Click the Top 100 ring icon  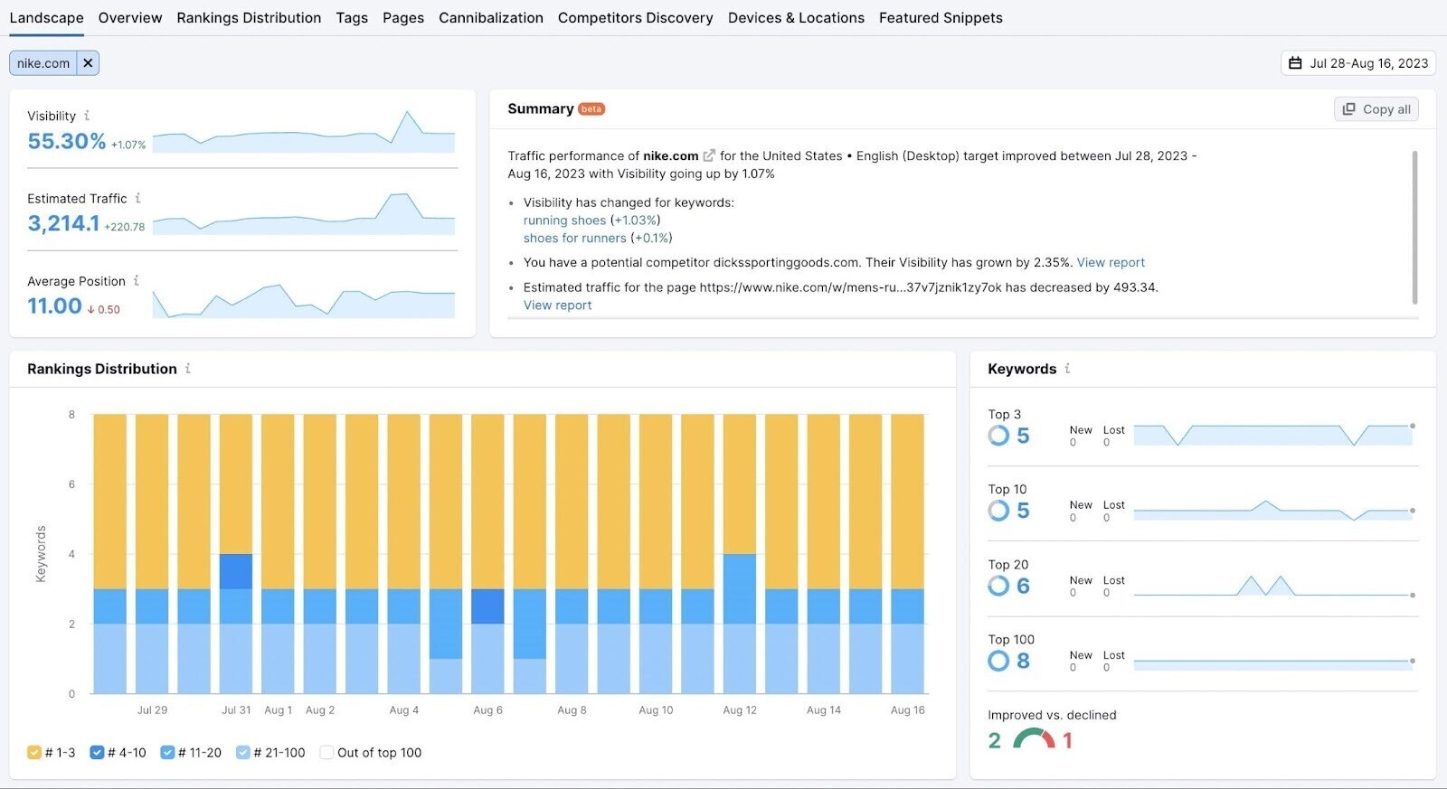coord(998,661)
